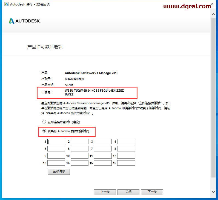Image resolution: width=218 pixels, height=200 pixels.
Task: Clear all code fields with 全部清除
Action: pos(59,171)
